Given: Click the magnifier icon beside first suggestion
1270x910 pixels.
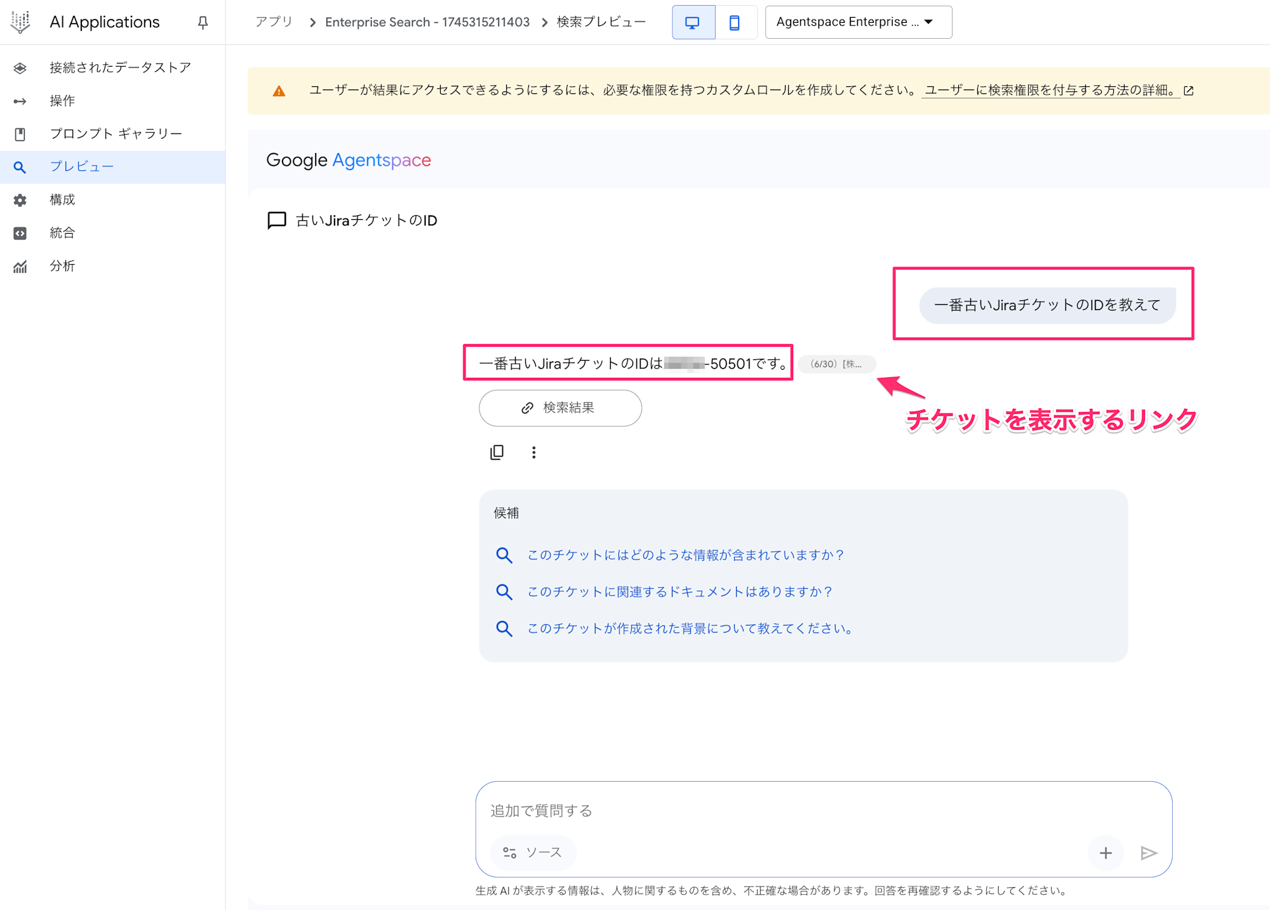Looking at the screenshot, I should (504, 555).
